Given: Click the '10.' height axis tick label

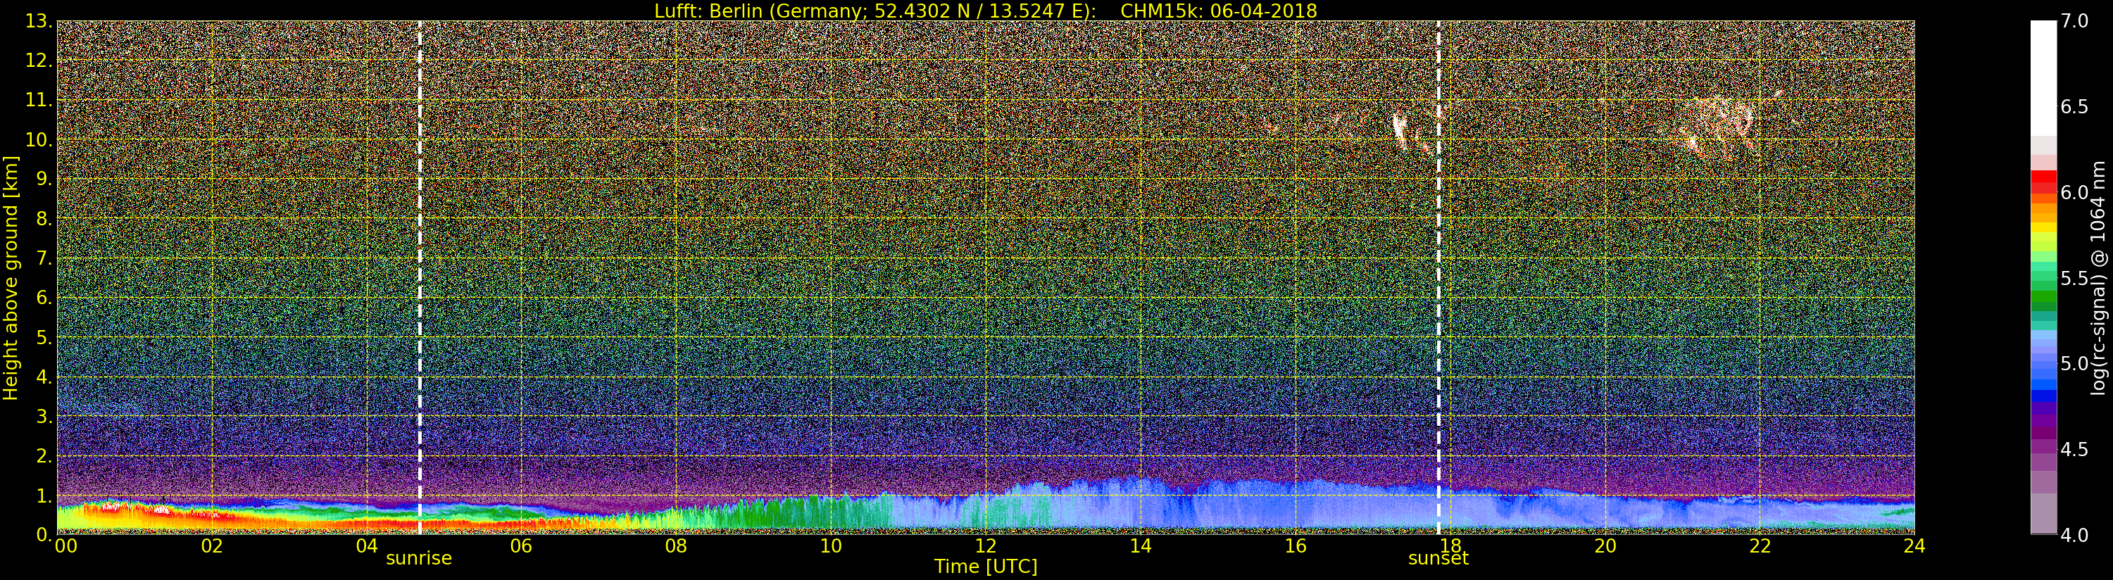Looking at the screenshot, I should [x=39, y=139].
